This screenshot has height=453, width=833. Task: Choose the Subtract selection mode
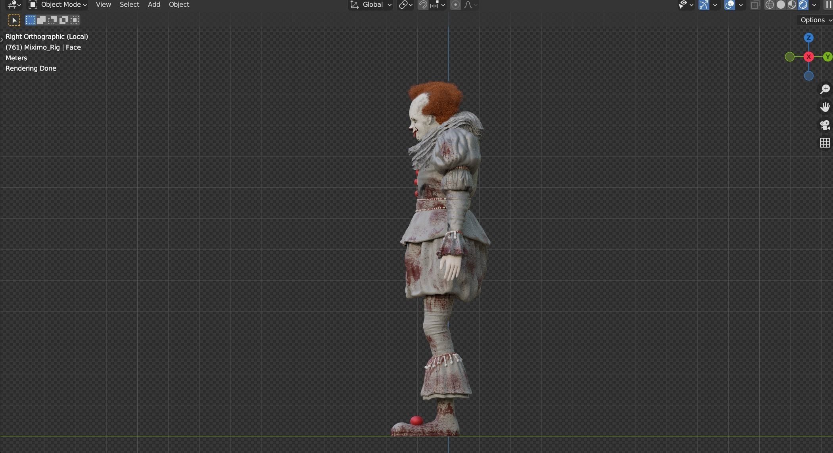pos(52,20)
